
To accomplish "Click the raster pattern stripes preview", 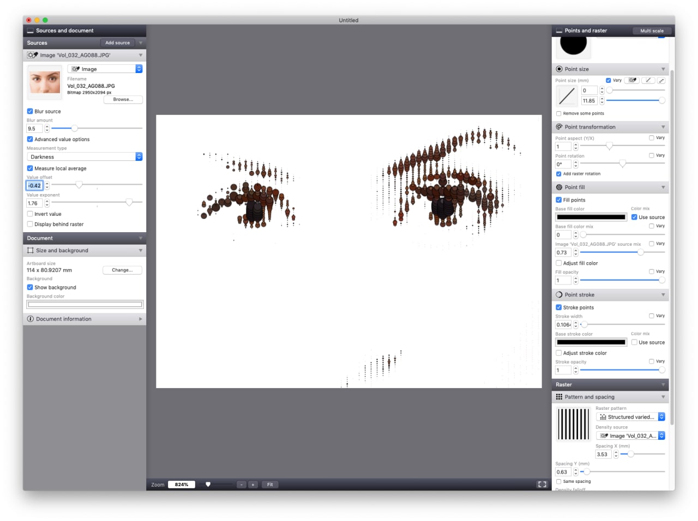I will (x=573, y=423).
